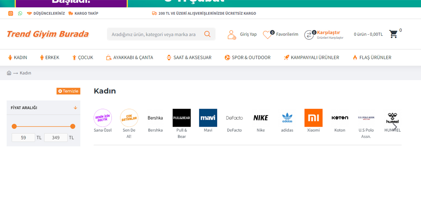Select the Mavi brand thumbnail
Image resolution: width=421 pixels, height=210 pixels.
[x=208, y=118]
